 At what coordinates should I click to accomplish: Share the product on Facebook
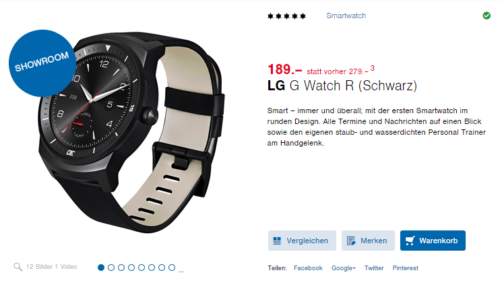coord(308,268)
